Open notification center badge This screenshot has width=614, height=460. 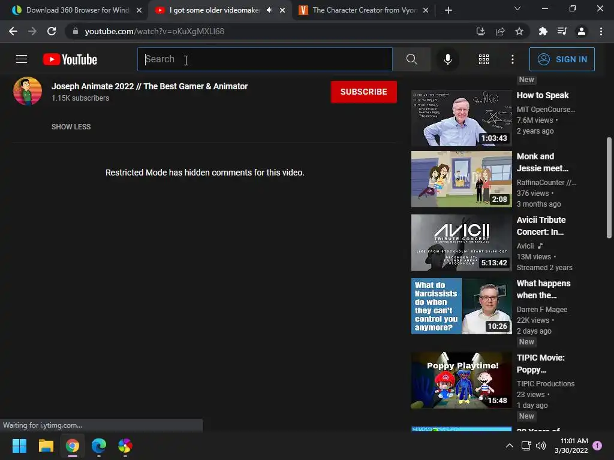click(597, 445)
